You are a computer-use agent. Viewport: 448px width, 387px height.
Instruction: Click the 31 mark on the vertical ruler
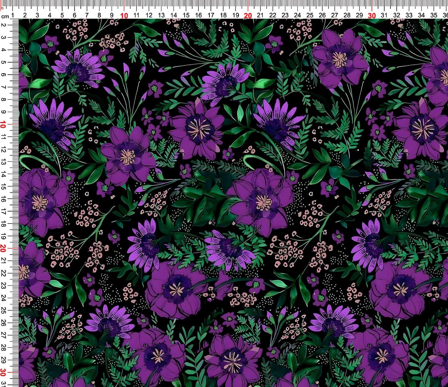(3, 384)
